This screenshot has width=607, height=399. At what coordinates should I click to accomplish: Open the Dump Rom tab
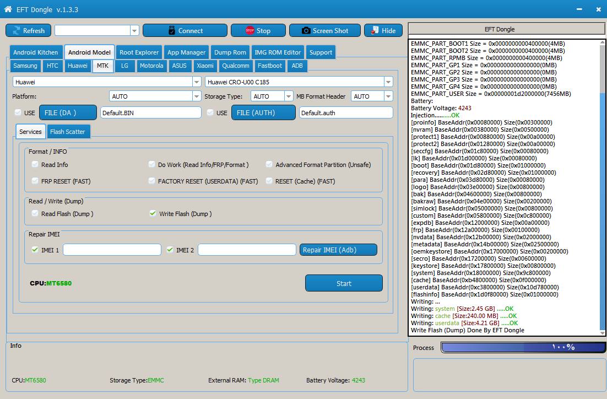[230, 52]
